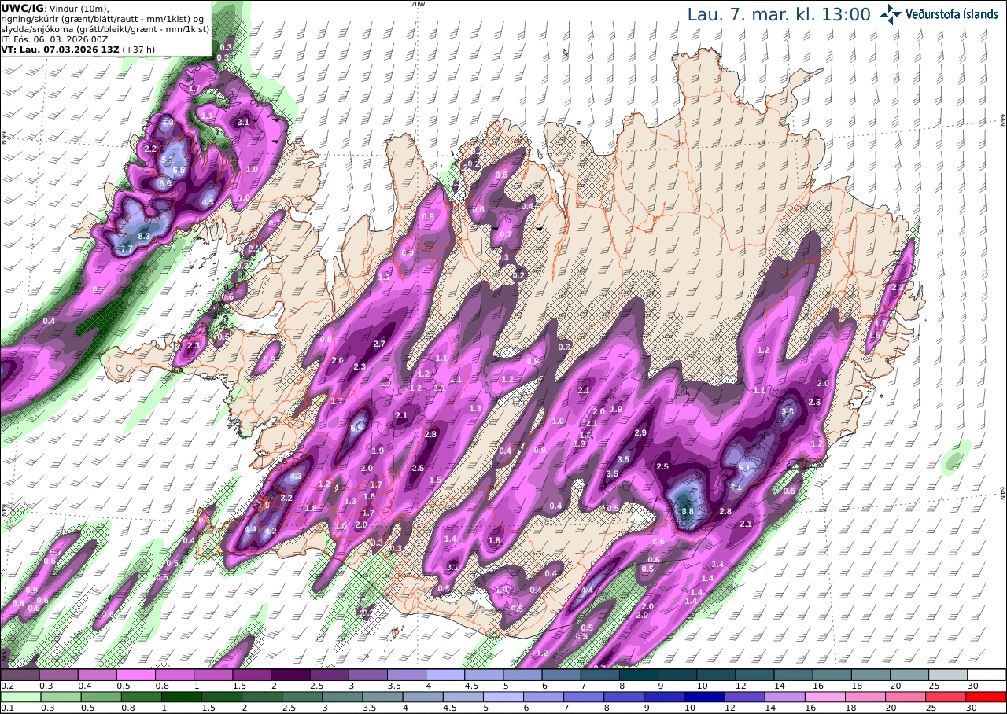The image size is (1007, 714).
Task: Click the IT: Fös. 06. 03. 2026 00Z line
Action: coord(53,39)
